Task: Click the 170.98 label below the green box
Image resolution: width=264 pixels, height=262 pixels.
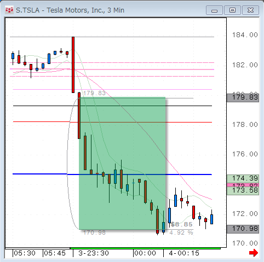Action: point(94,232)
